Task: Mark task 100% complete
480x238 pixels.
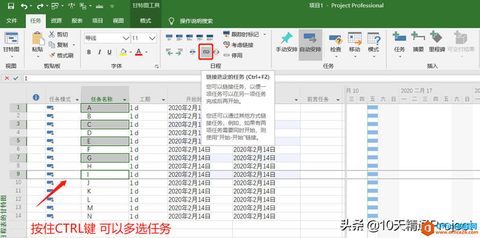Action: pos(210,37)
